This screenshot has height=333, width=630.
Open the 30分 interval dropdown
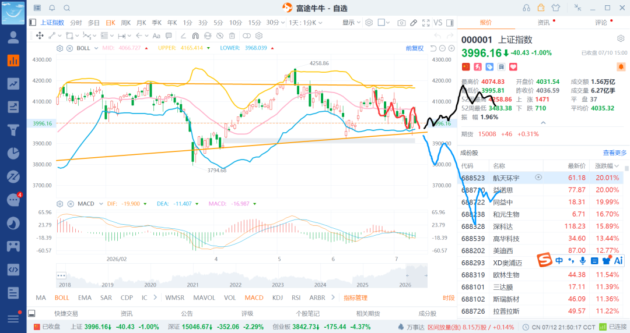275,23
